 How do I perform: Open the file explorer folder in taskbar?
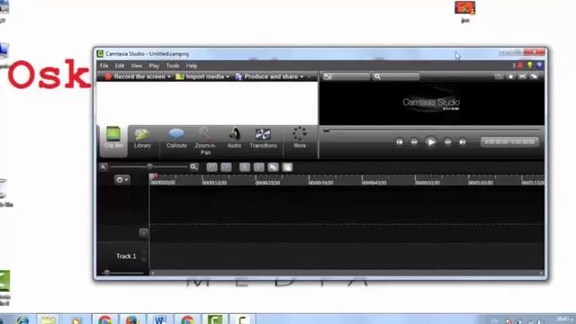(x=48, y=319)
